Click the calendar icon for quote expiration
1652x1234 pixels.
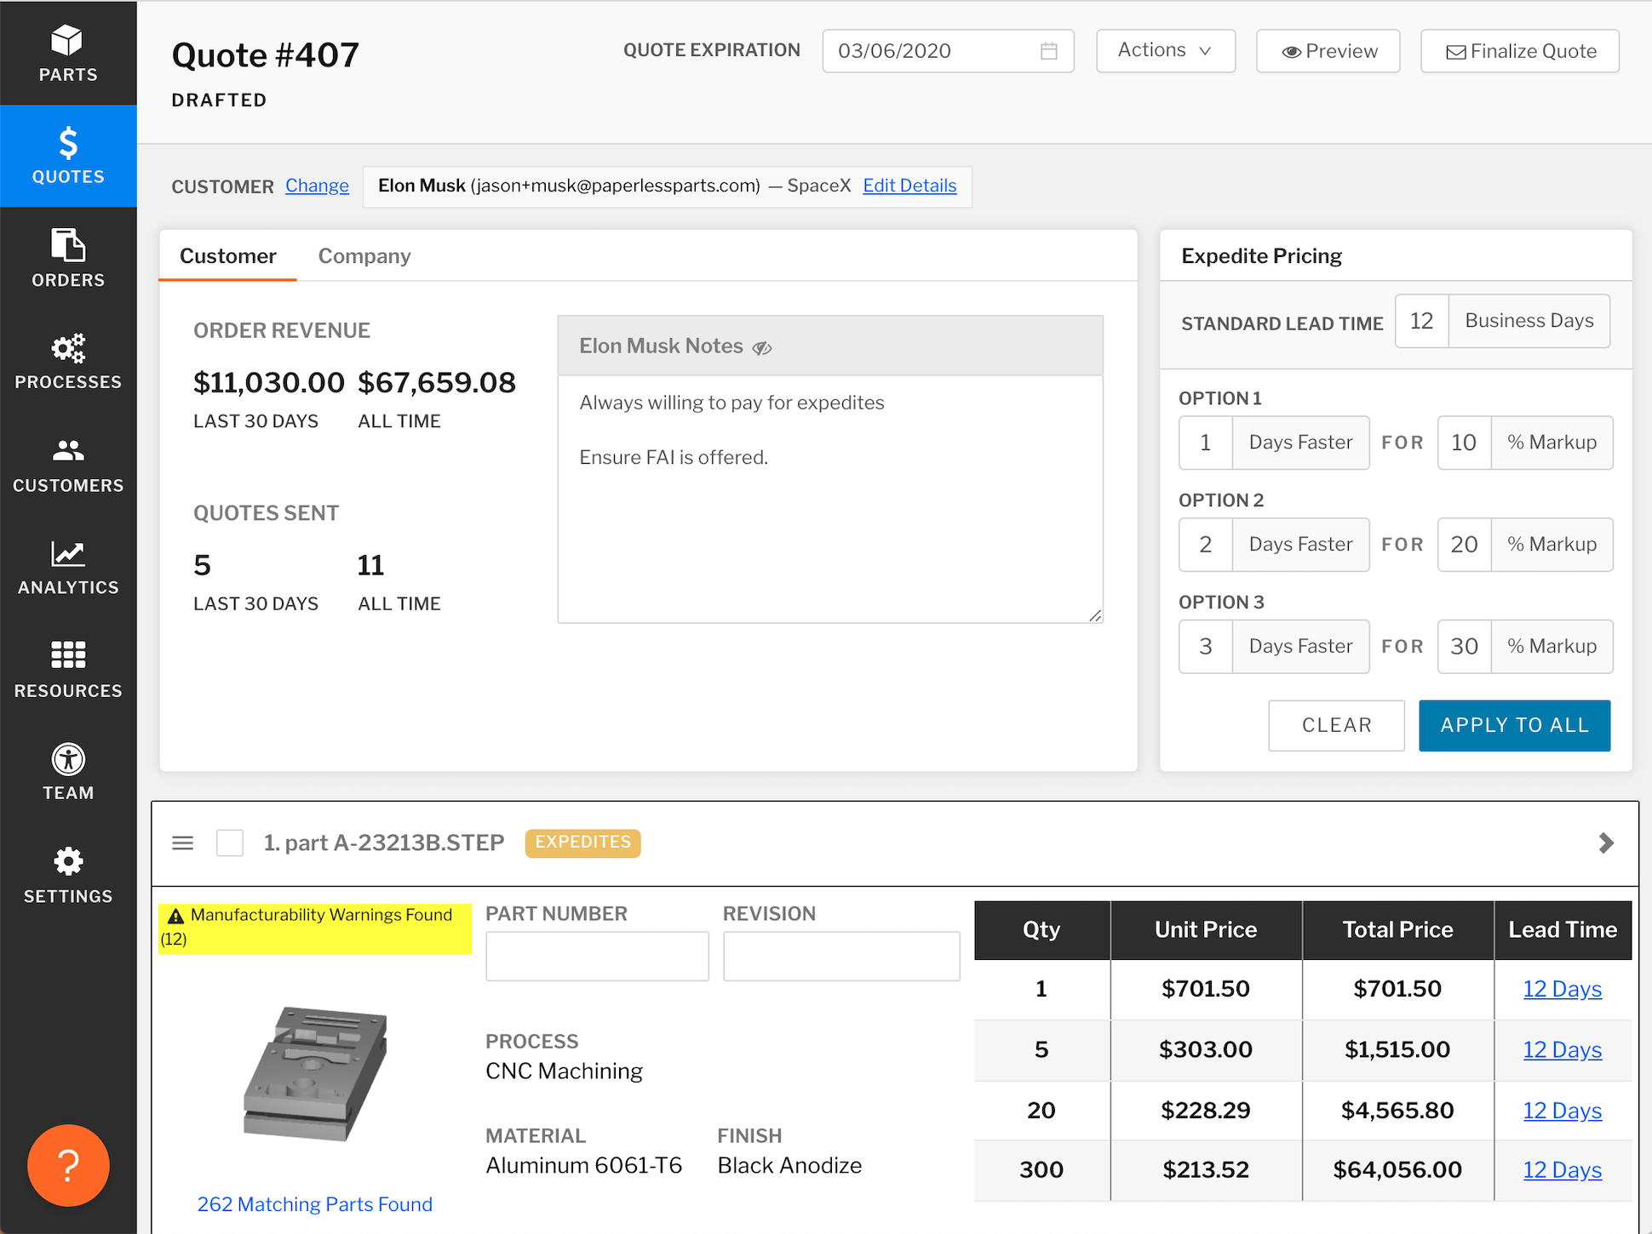point(1050,51)
